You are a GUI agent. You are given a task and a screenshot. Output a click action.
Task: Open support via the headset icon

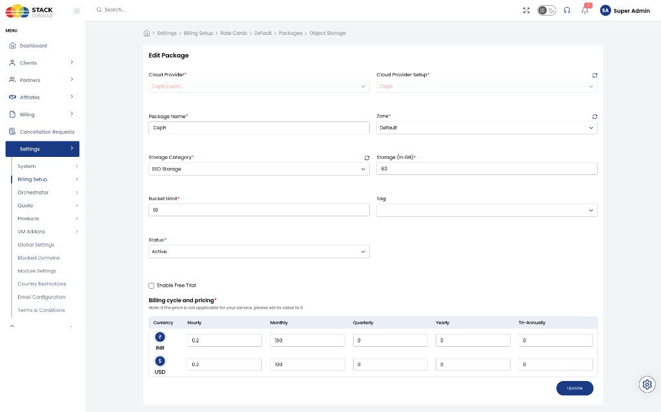click(567, 10)
